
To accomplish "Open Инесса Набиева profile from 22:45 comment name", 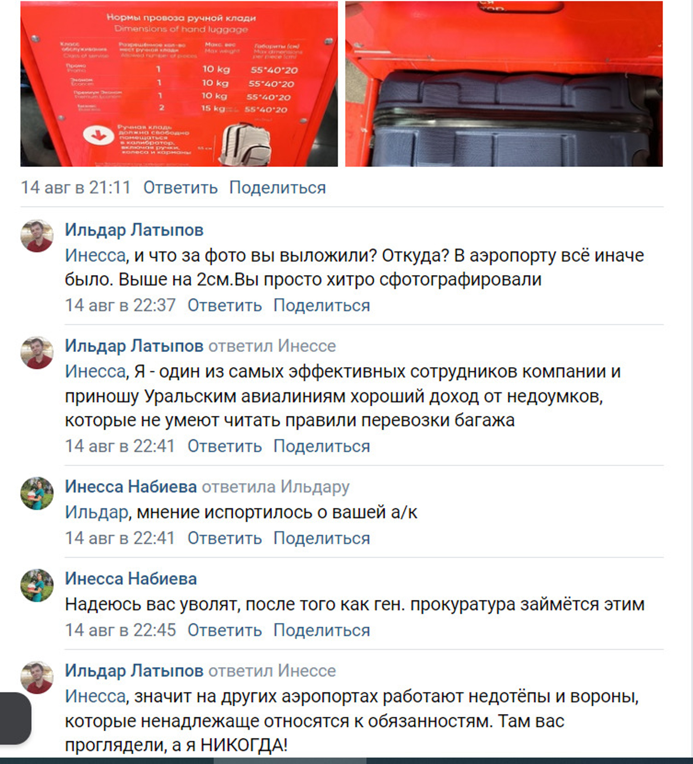I will pyautogui.click(x=131, y=579).
